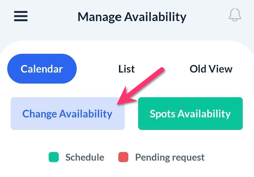The width and height of the screenshot is (254, 177).
Task: Toggle the view to List
Action: coord(127,69)
